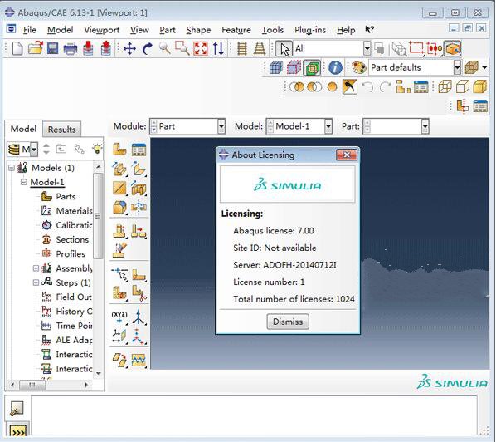Open the selection filter All dropdown
The height and width of the screenshot is (442, 496).
click(x=367, y=48)
